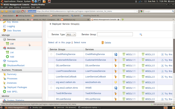The width and height of the screenshot is (175, 109).
Task: Click the Instances sidebar icon
Action: 4,83
